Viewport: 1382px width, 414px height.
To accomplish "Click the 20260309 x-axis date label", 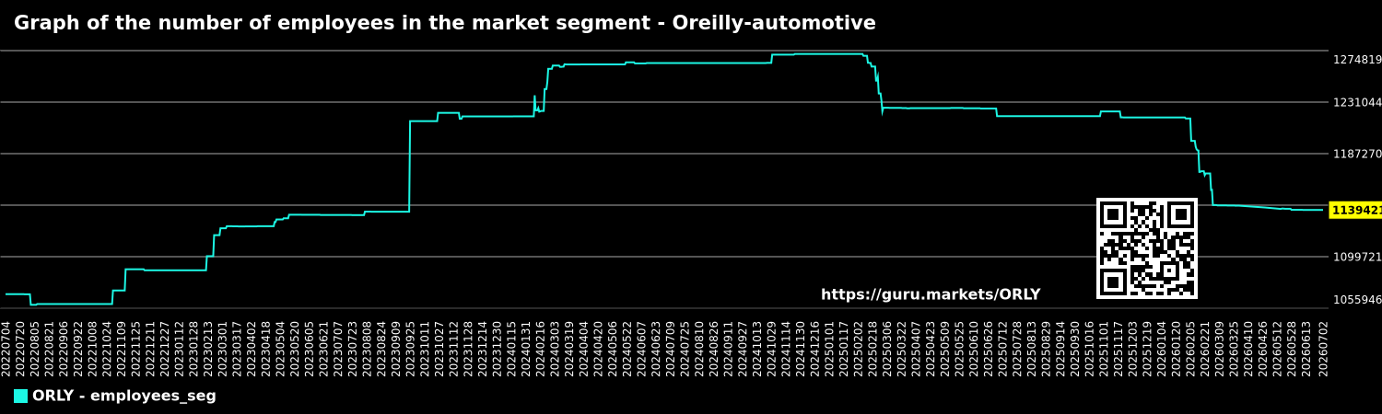I will click(x=1220, y=348).
